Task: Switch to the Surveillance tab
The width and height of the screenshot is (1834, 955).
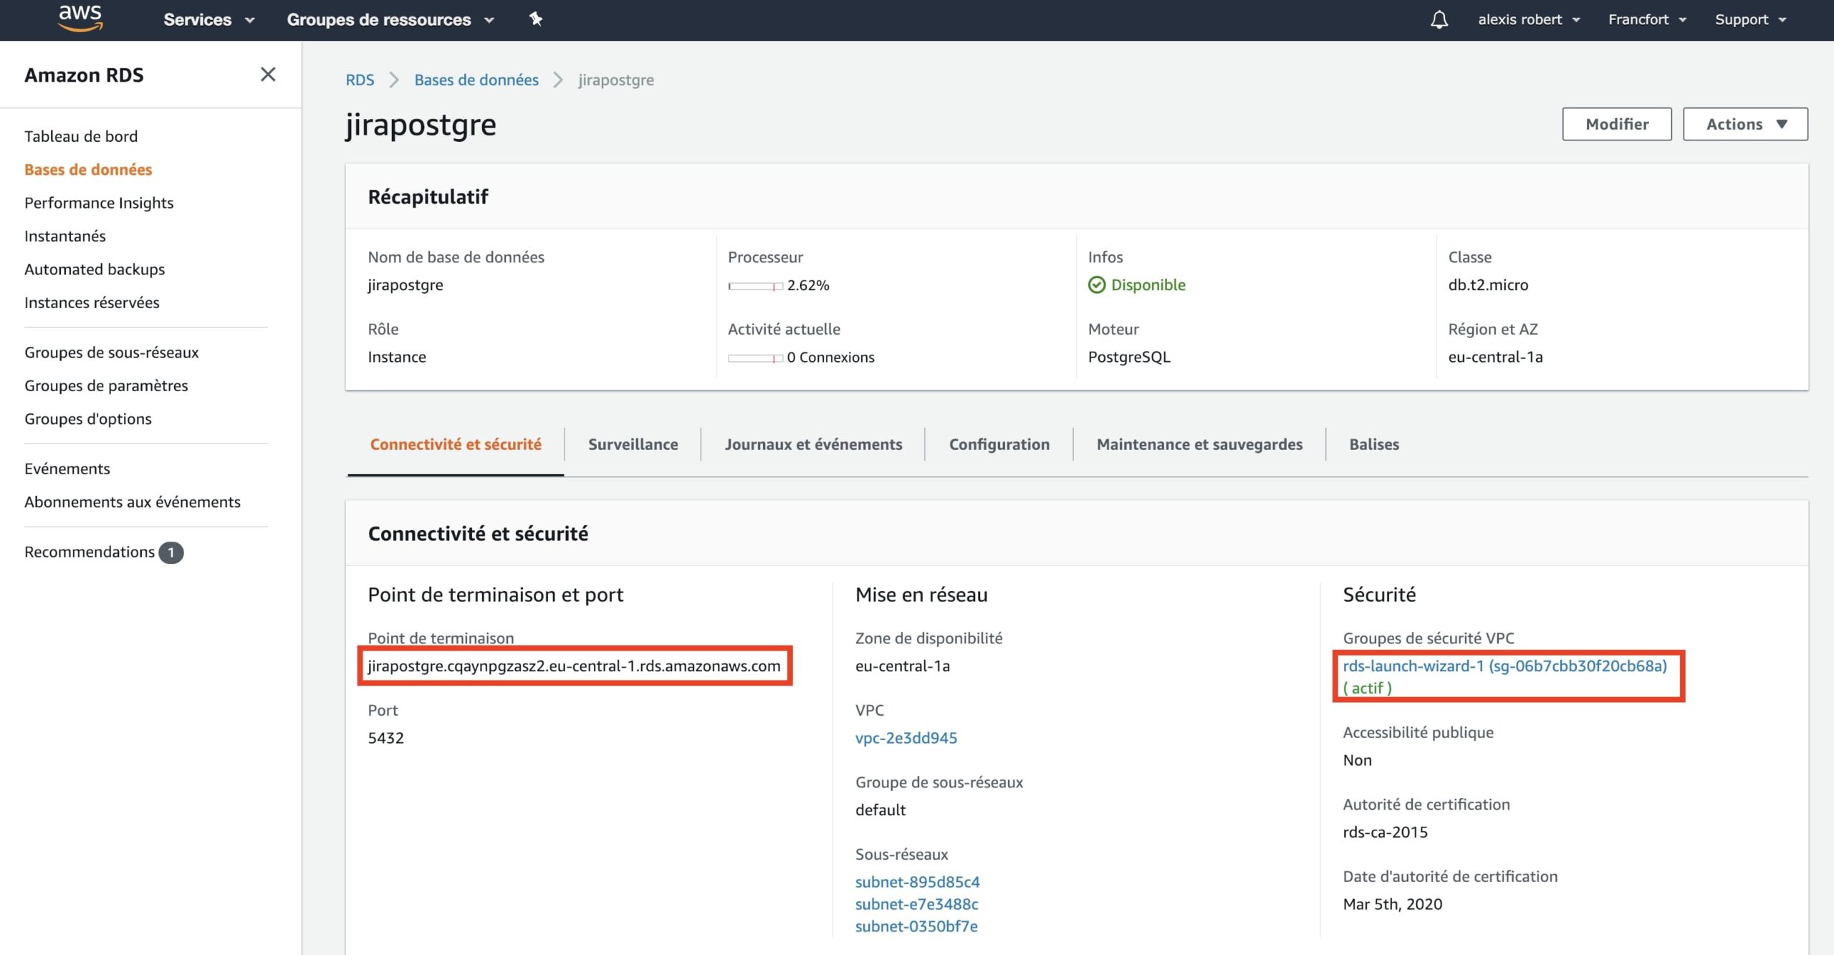Action: coord(633,444)
